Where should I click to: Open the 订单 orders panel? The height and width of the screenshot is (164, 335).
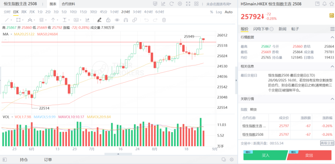[x=48, y=160]
